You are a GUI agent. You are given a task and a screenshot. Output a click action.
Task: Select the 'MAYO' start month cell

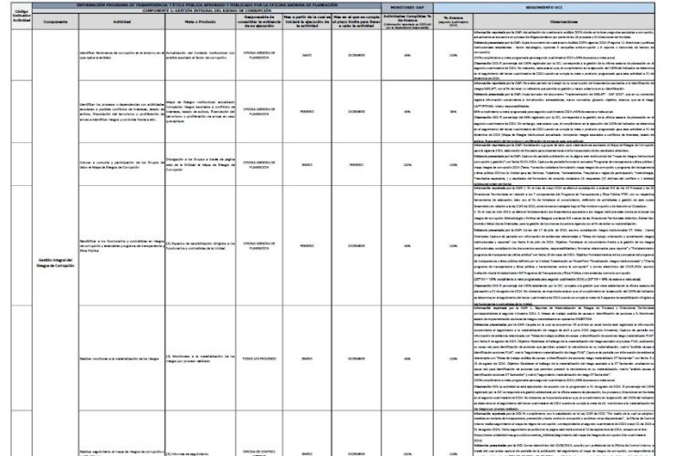click(307, 55)
